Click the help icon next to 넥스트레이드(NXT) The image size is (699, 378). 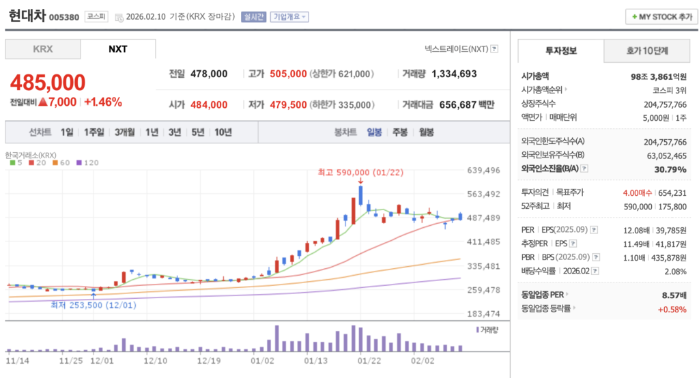[494, 49]
